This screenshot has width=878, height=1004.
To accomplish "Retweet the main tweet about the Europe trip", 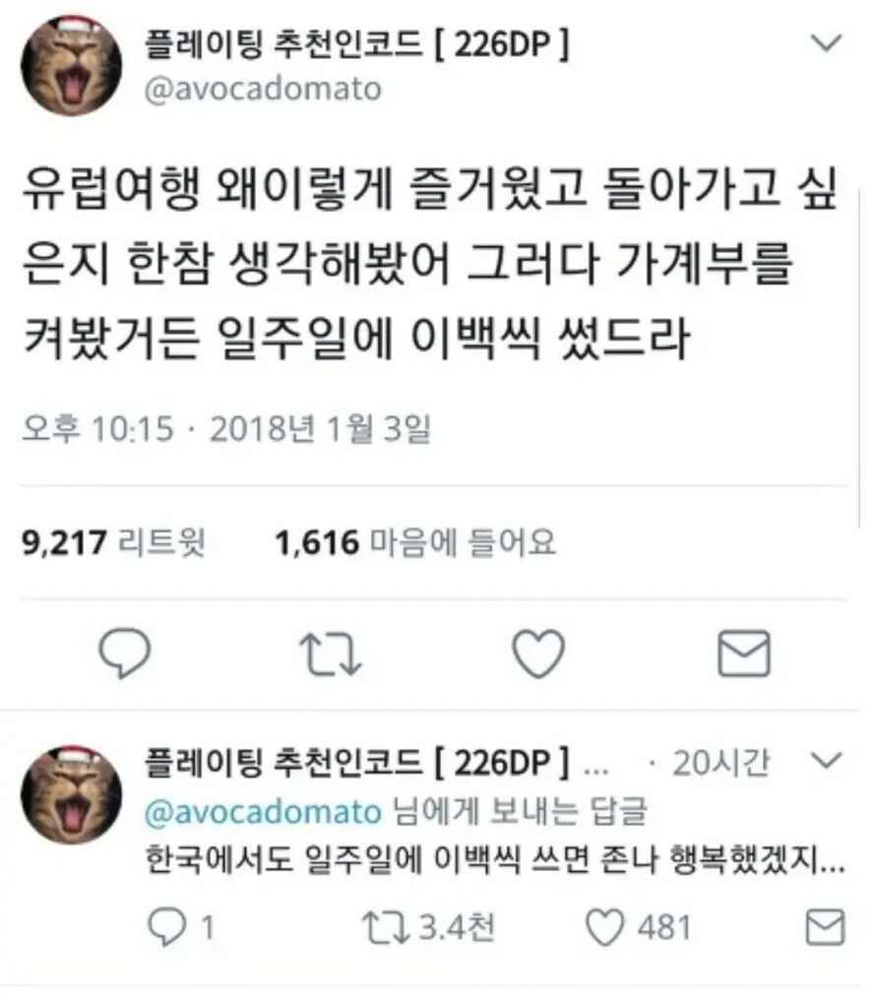I will (x=331, y=655).
